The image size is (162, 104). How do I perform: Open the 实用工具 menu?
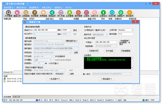[x=47, y=8]
